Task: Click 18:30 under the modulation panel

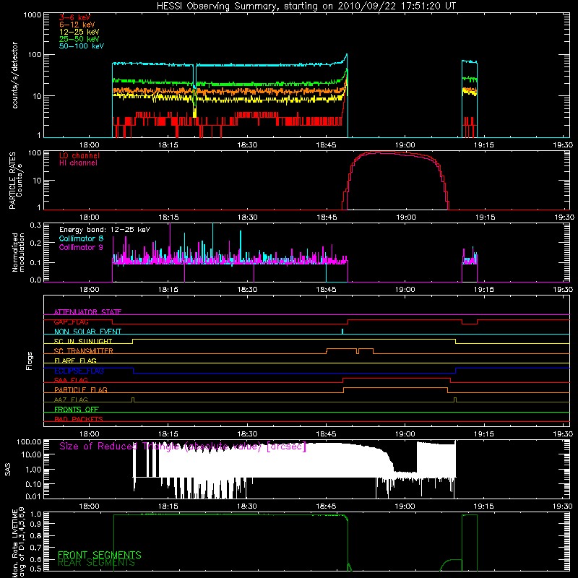Action: pyautogui.click(x=247, y=290)
